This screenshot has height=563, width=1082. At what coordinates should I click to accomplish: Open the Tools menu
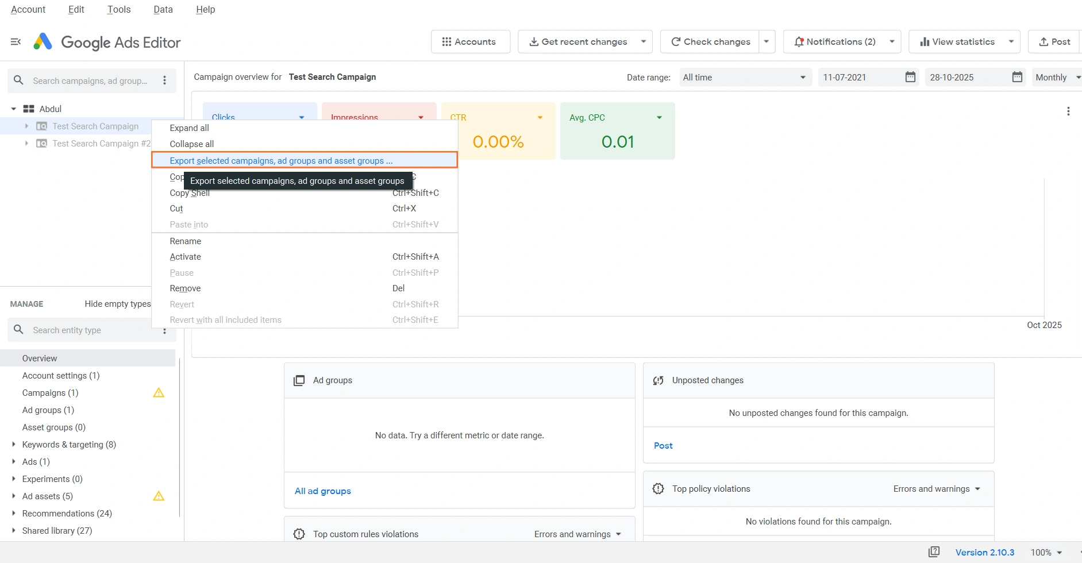tap(119, 9)
